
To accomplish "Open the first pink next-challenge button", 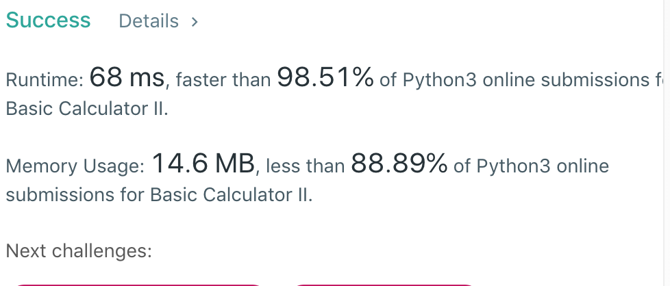I will [137, 284].
